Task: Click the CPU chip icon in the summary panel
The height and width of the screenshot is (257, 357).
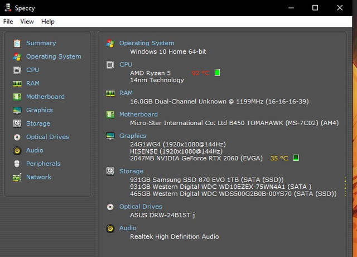Action: pos(110,65)
